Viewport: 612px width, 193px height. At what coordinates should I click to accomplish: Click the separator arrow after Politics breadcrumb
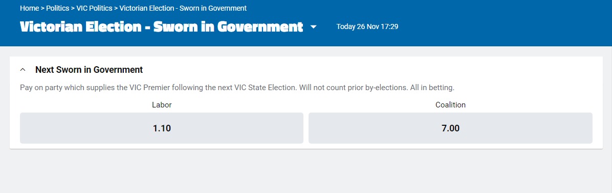[x=73, y=8]
